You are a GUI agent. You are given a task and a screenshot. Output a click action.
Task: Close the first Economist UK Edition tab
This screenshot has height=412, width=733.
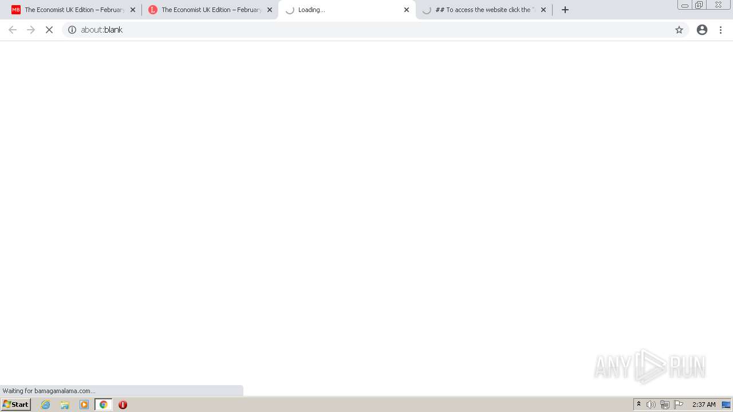[x=133, y=10]
